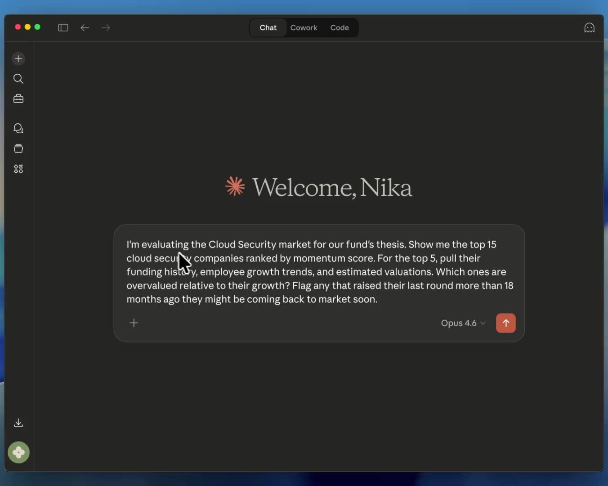Open the chats bubble icon in sidebar

tap(18, 129)
